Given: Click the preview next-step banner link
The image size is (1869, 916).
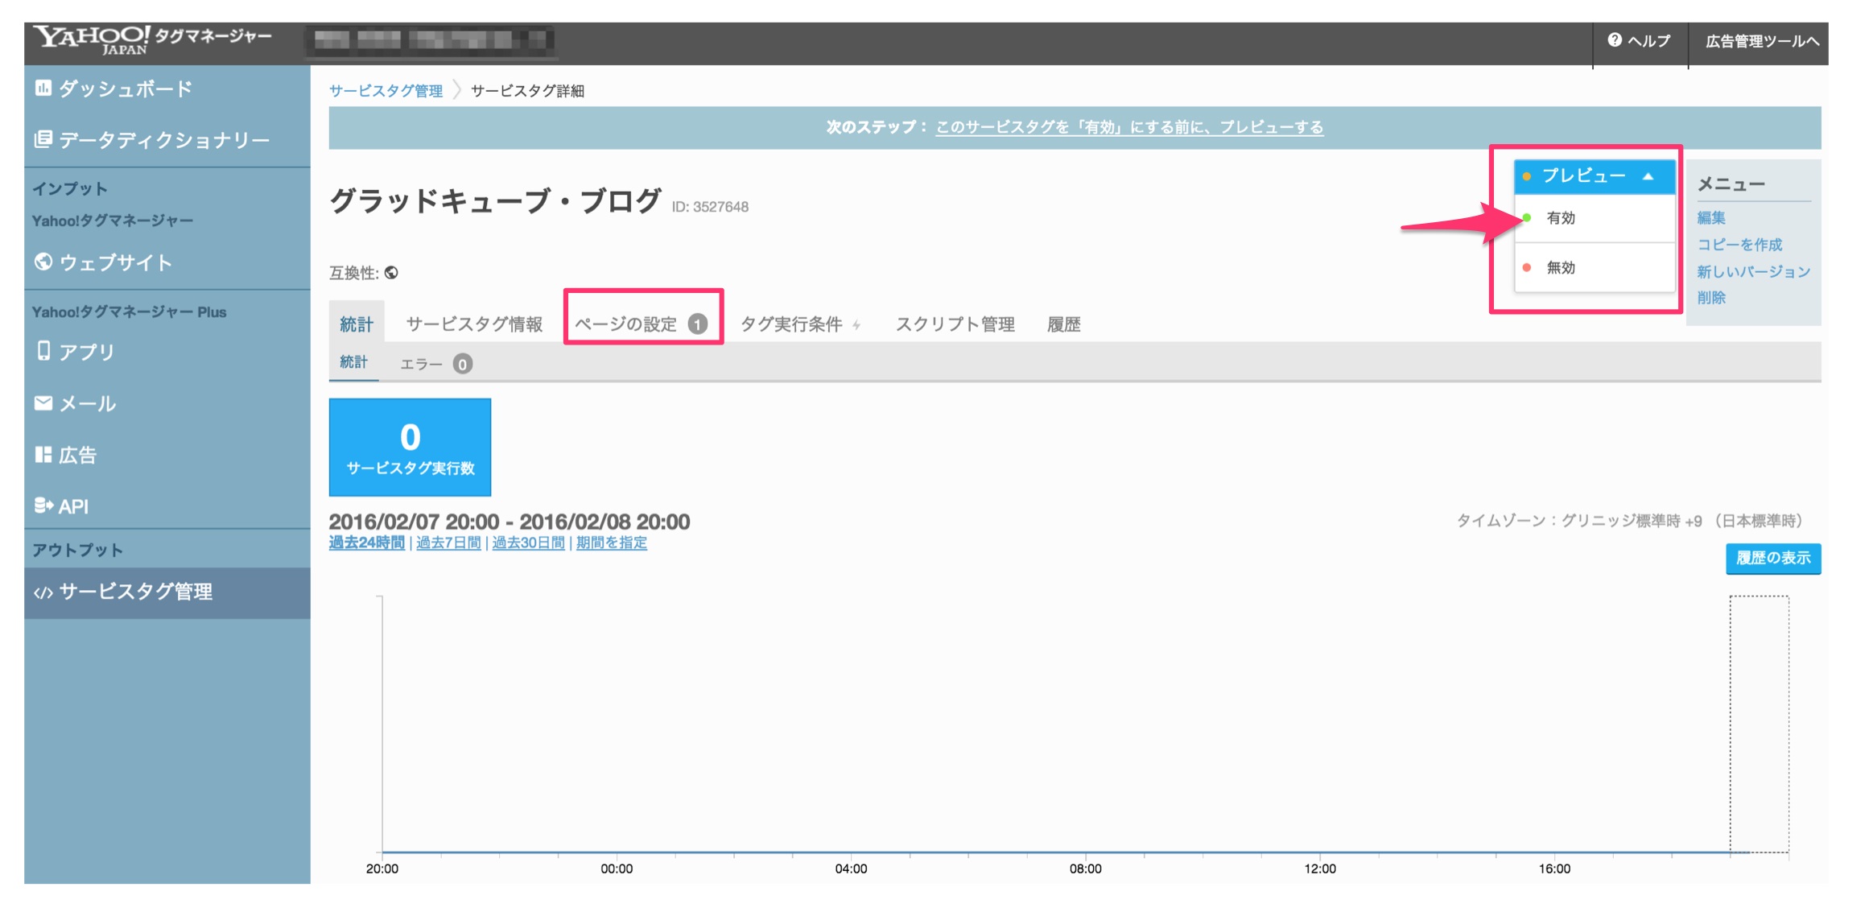Looking at the screenshot, I should point(1128,126).
